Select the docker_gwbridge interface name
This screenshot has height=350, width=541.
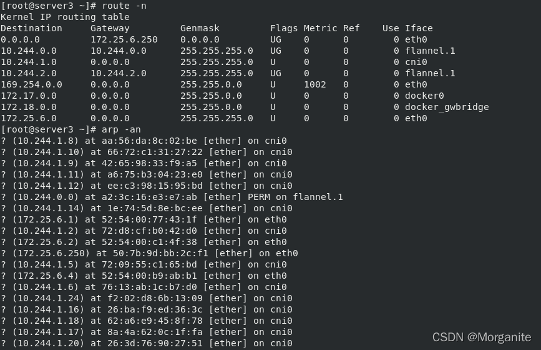coord(447,107)
